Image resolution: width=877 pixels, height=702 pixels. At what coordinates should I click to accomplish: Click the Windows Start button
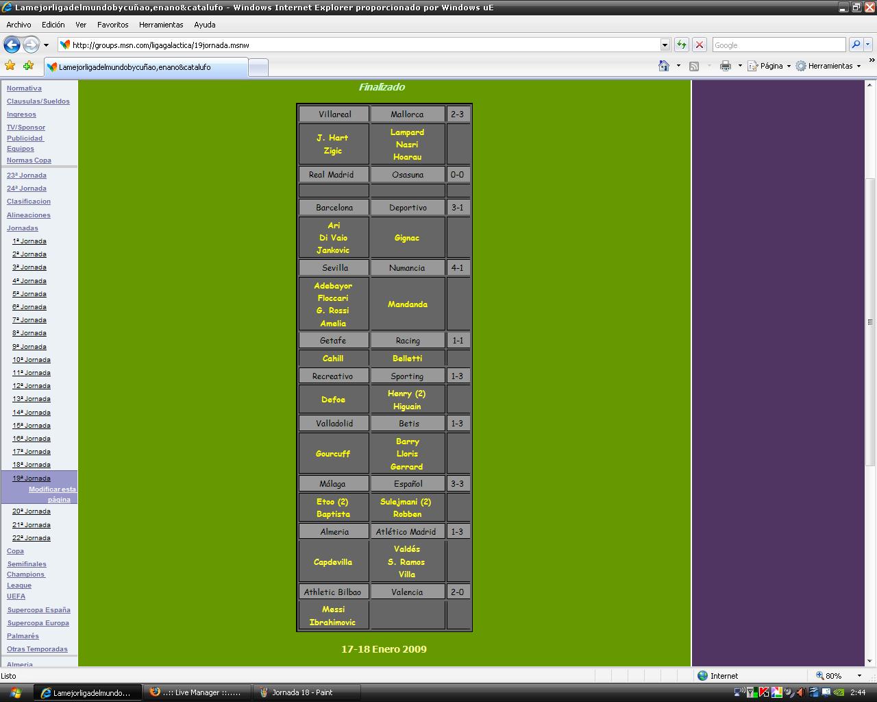point(14,692)
